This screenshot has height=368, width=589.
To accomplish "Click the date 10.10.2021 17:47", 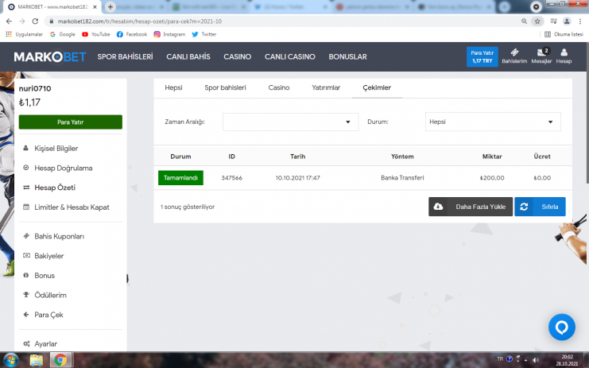I will point(297,177).
